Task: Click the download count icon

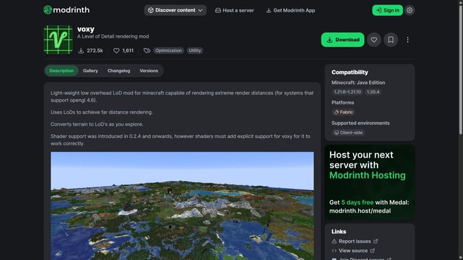Action: (80, 51)
